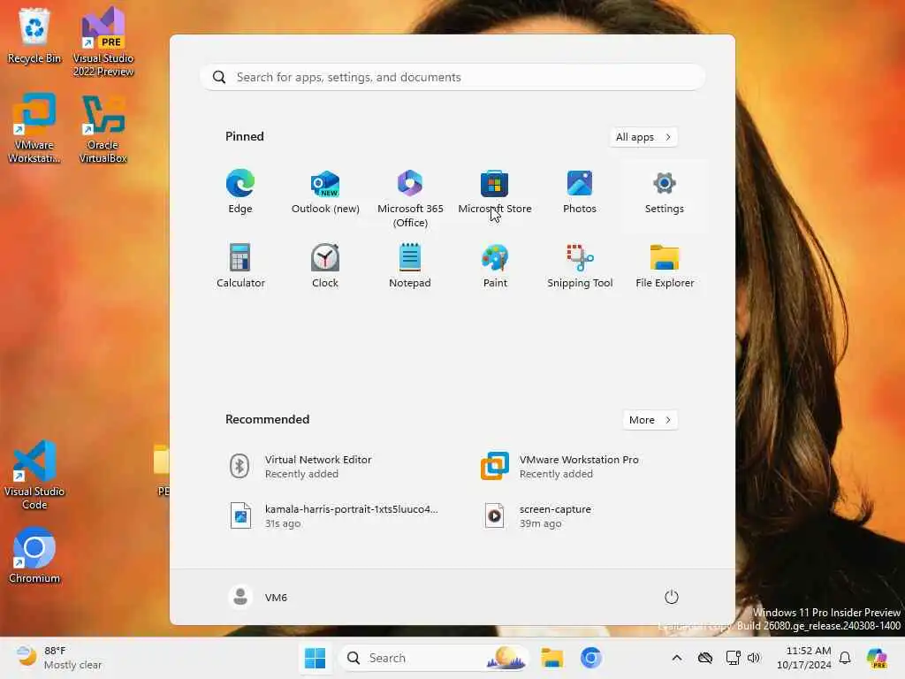
Task: Open the notifications bell
Action: 845,658
